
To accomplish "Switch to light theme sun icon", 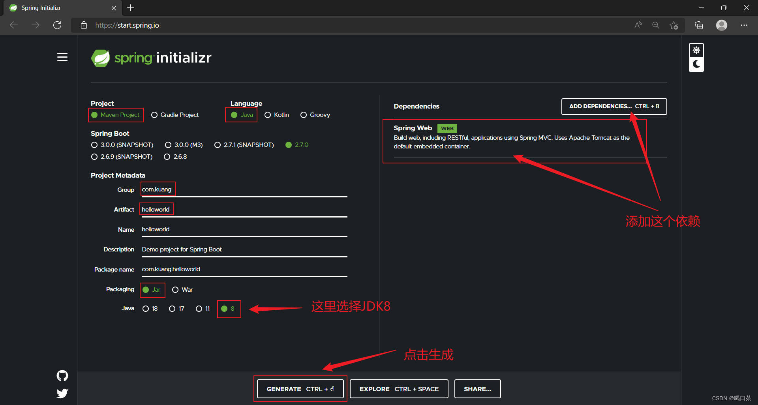I will (696, 50).
